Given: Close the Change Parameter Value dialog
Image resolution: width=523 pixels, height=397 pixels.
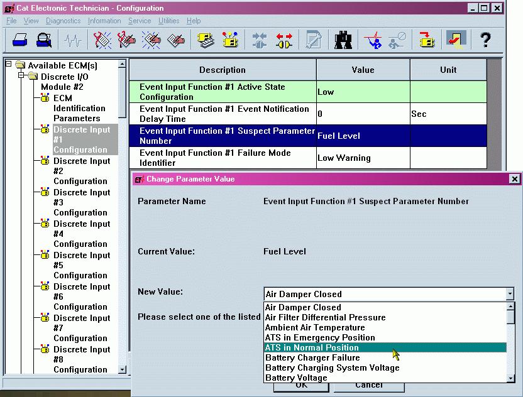Looking at the screenshot, I should tap(515, 179).
